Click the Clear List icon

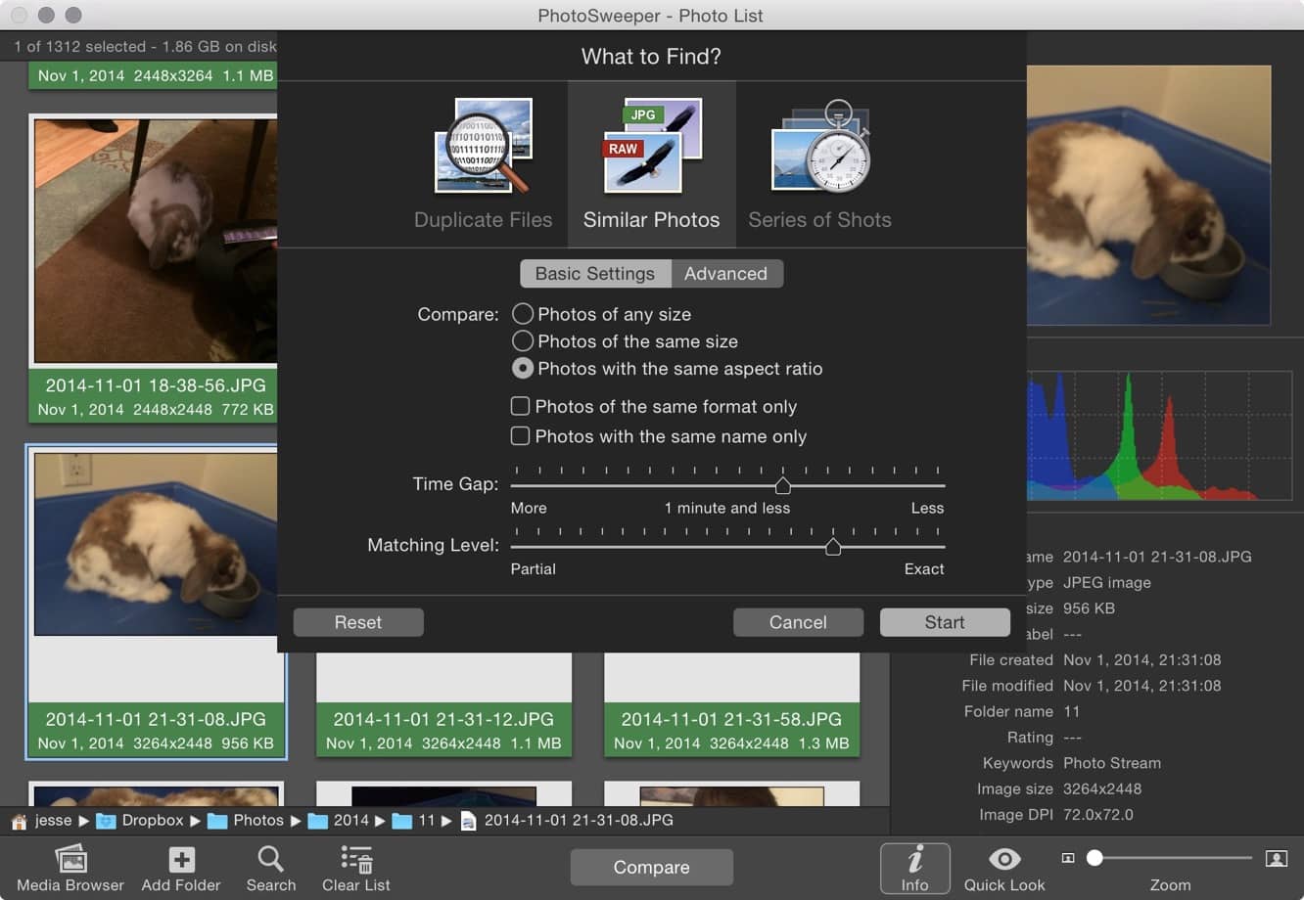coord(356,861)
